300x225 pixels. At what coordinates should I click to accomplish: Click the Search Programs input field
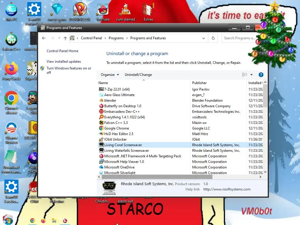click(x=240, y=38)
